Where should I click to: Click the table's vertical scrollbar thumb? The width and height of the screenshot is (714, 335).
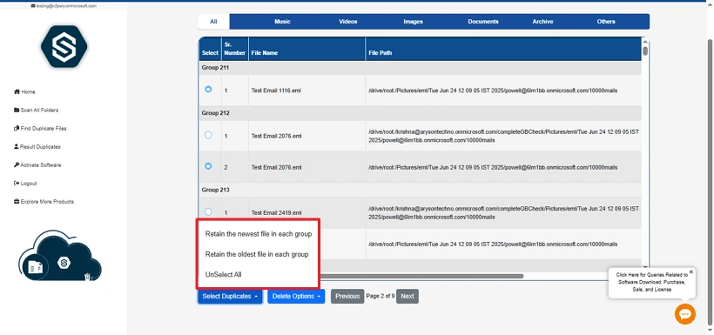pos(645,50)
